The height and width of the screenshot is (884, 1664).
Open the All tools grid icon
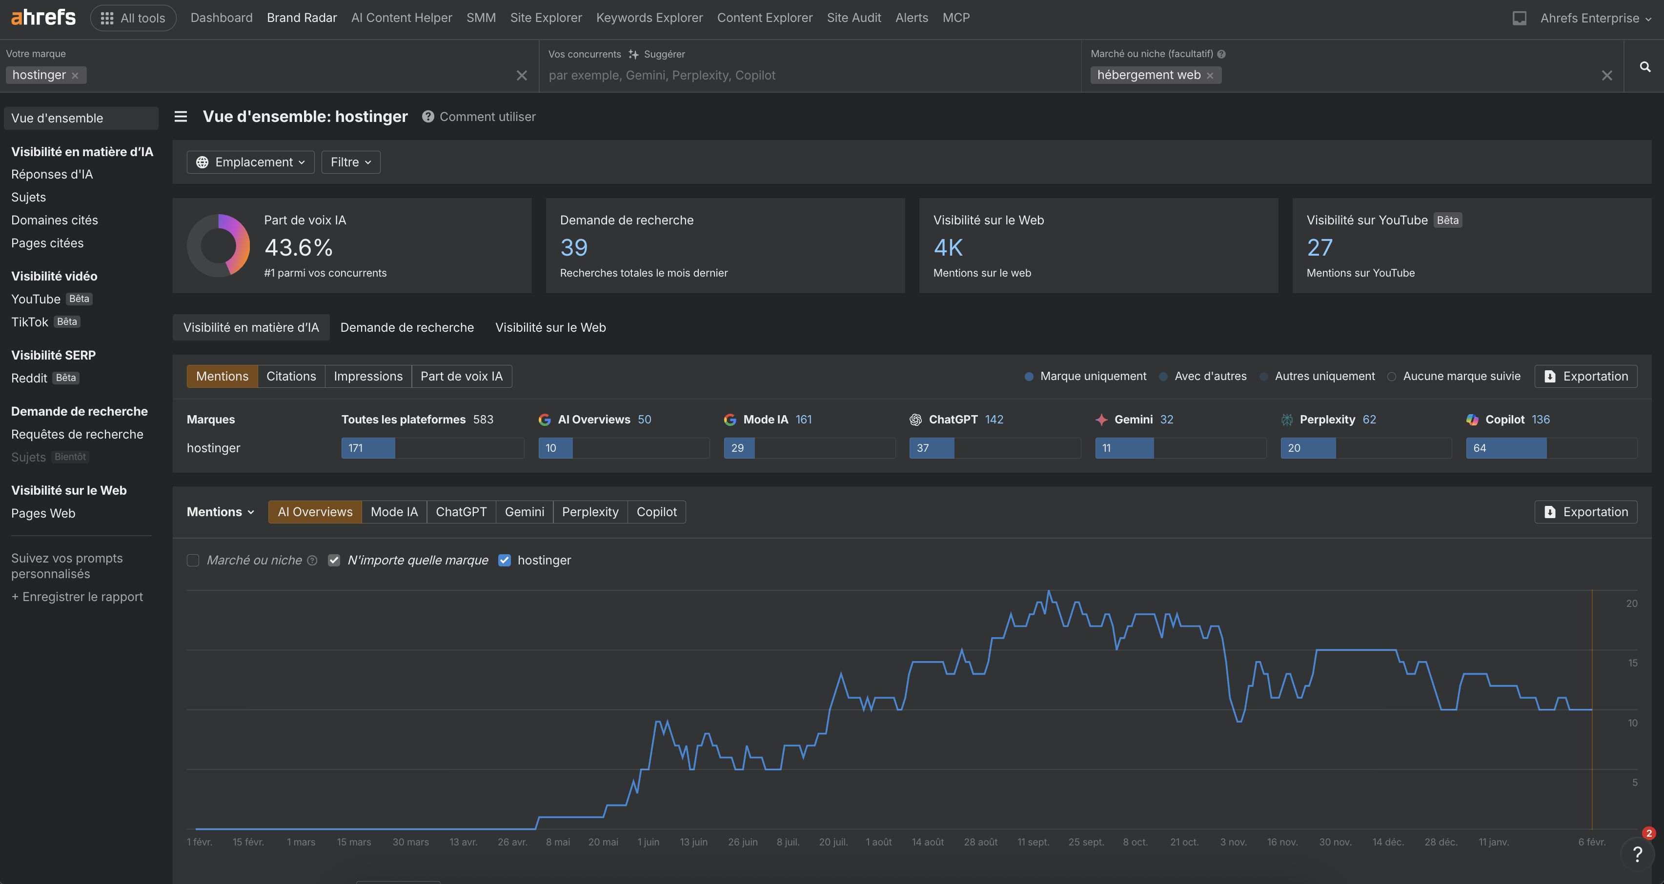coord(107,18)
